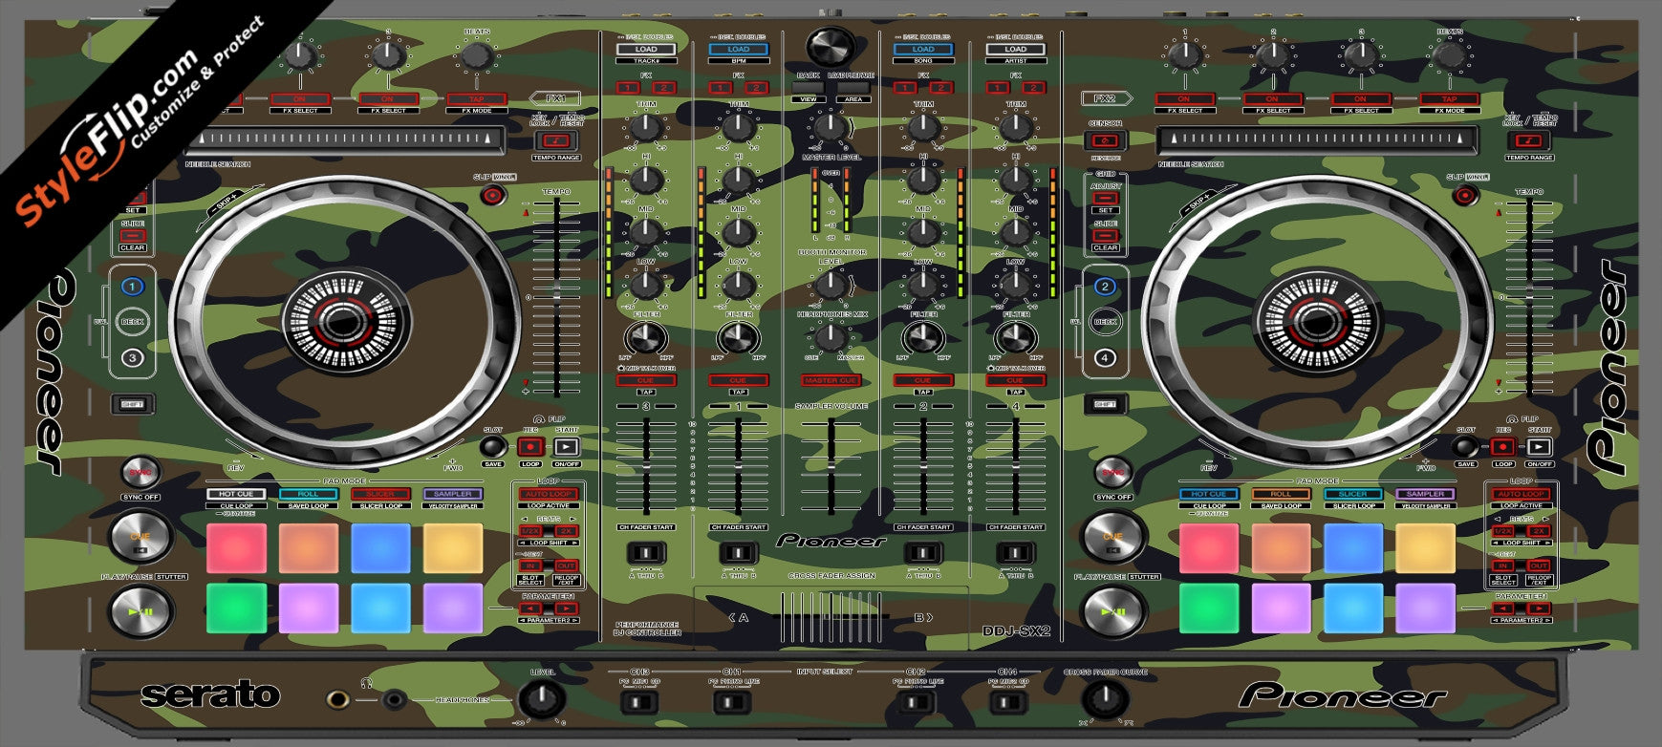1662x747 pixels.
Task: Select SAMPLER pad mode on left deck
Action: pos(453,494)
